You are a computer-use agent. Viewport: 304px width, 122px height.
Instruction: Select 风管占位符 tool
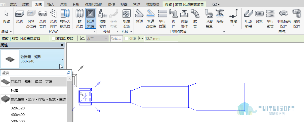[x=31, y=18]
